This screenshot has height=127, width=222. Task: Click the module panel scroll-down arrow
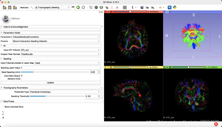point(102,98)
